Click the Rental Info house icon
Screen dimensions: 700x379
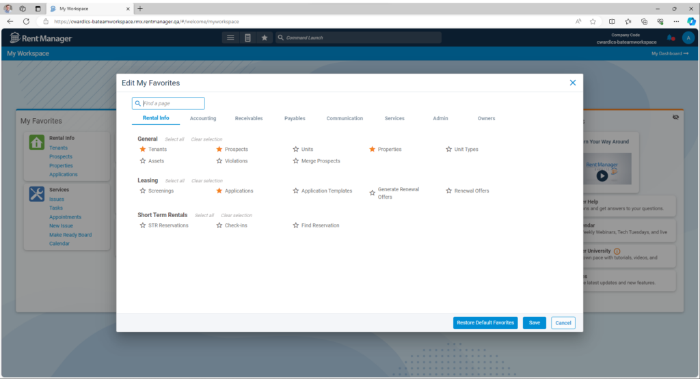click(x=37, y=142)
